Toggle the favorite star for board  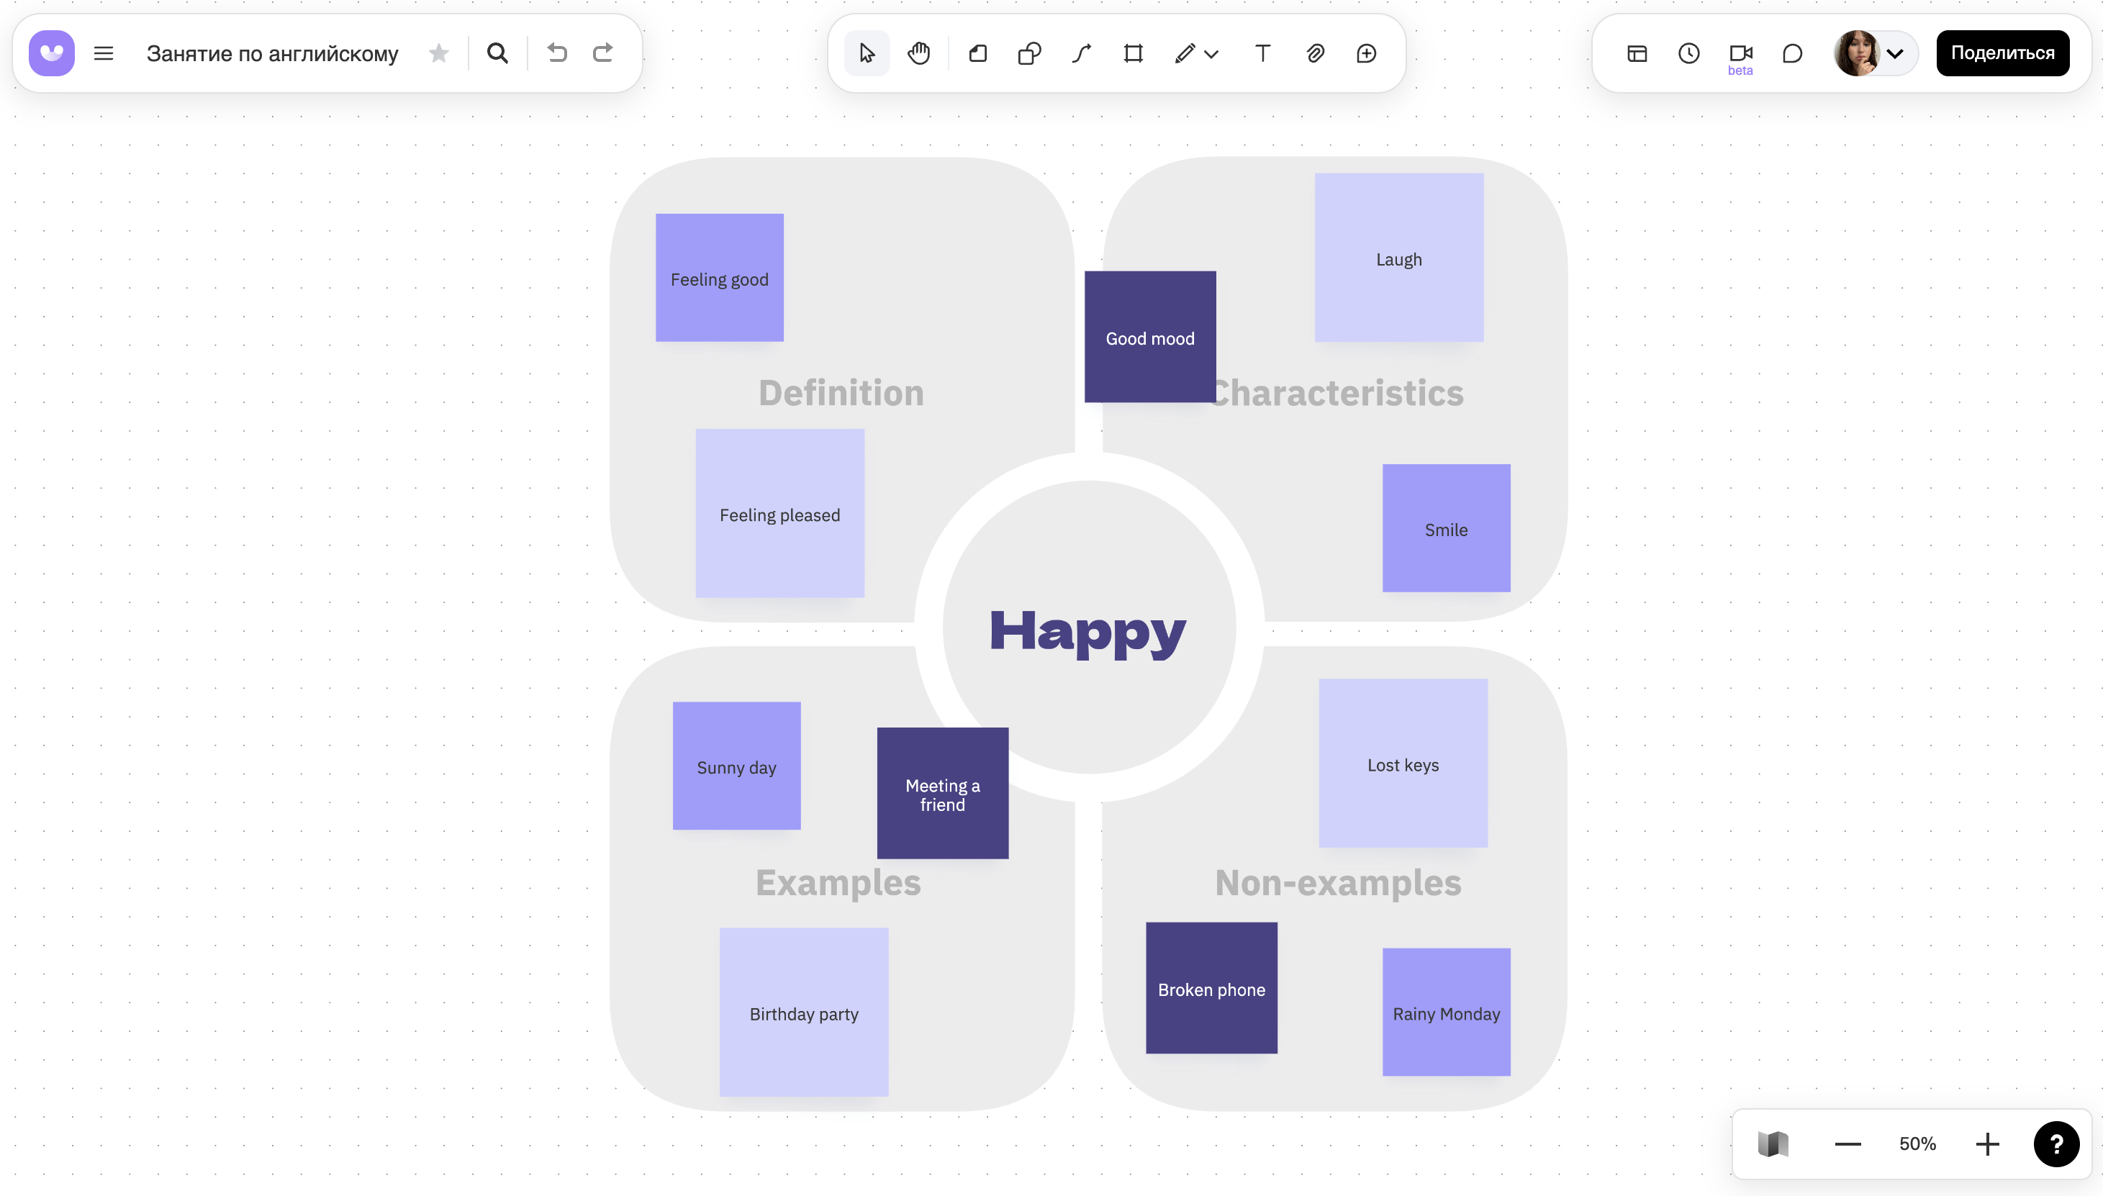[x=439, y=53]
